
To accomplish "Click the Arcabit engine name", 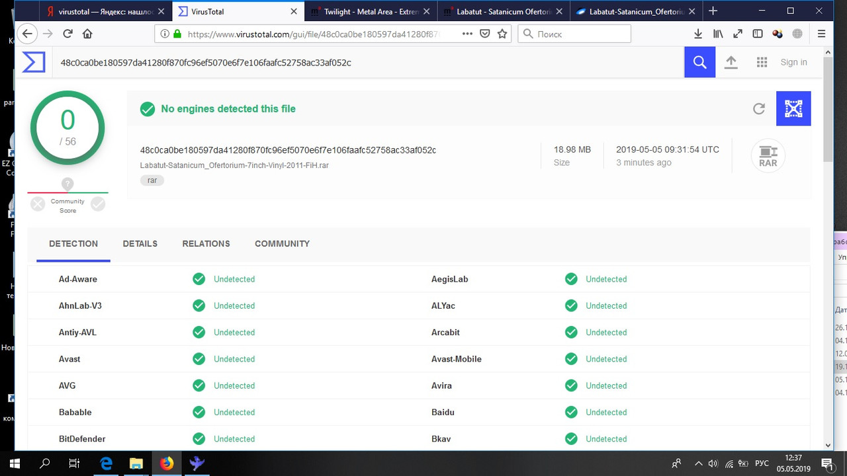I will [x=445, y=332].
